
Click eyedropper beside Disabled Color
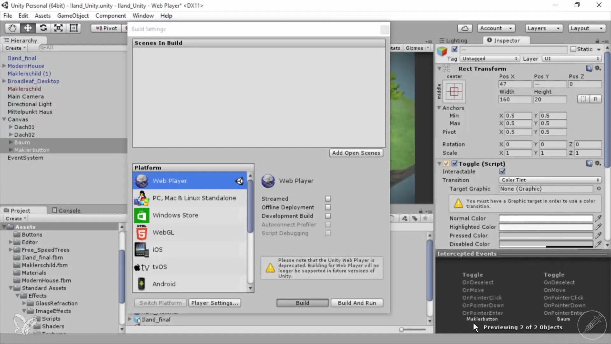598,244
